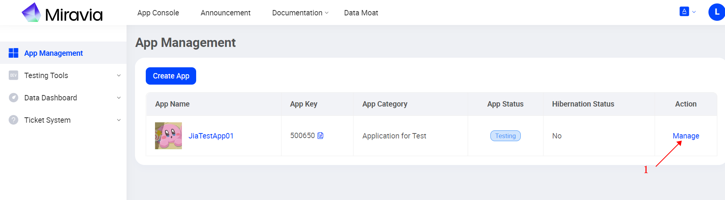Expand the Ticket System submenu
Viewport: 725px width, 200px height.
pyautogui.click(x=119, y=120)
